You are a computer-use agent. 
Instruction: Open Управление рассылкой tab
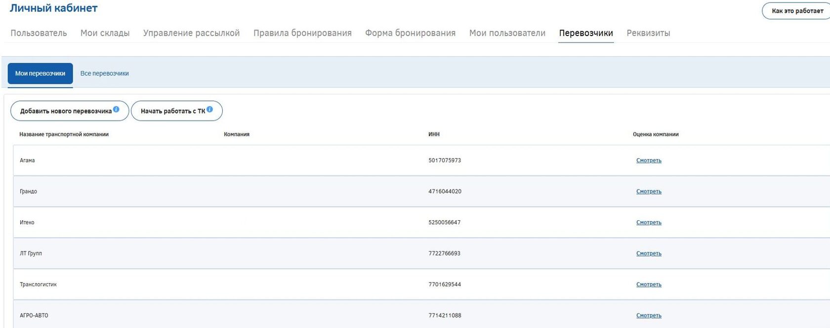192,33
